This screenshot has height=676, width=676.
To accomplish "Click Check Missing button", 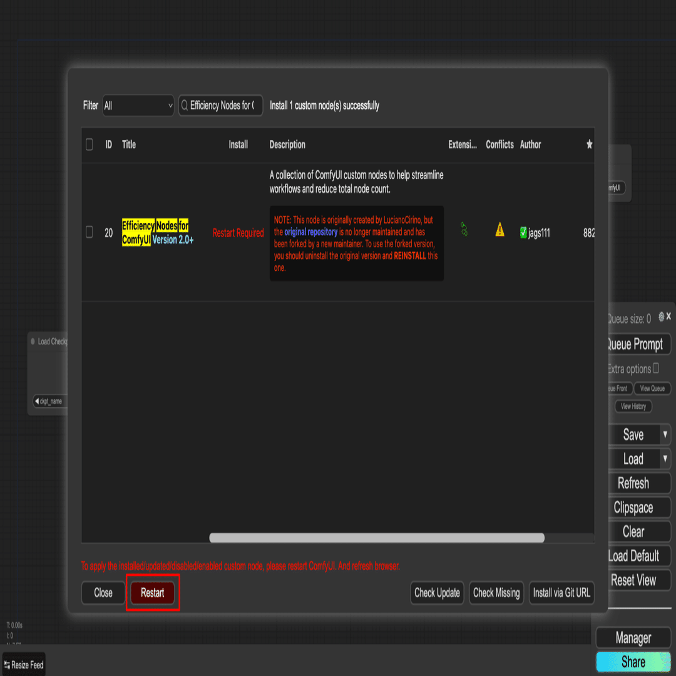I will pos(496,593).
